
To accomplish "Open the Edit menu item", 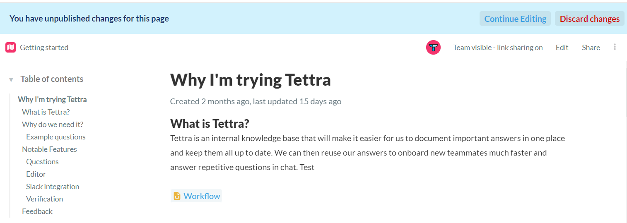I will [x=562, y=48].
